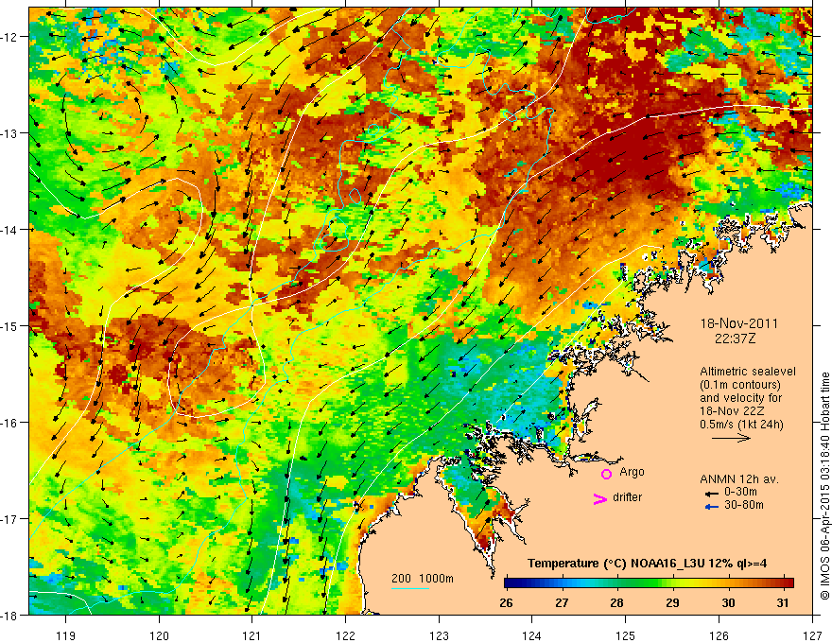Click the 'drifter' legend label
This screenshot has height=643, width=832.
627,497
